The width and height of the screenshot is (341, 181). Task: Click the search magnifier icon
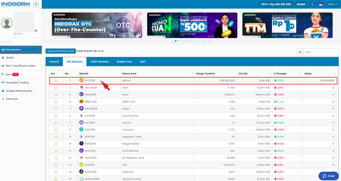click(x=300, y=52)
